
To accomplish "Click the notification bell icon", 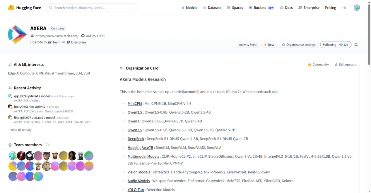I will (x=356, y=45).
